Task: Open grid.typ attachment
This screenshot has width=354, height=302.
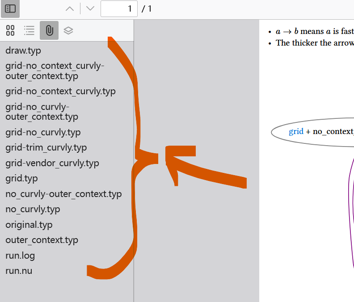Action: pyautogui.click(x=21, y=178)
